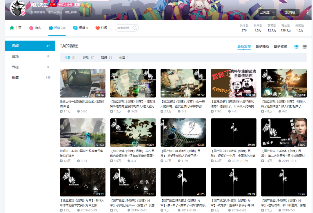Click the magnifier search icon
The image size is (313, 213).
tap(135, 28)
